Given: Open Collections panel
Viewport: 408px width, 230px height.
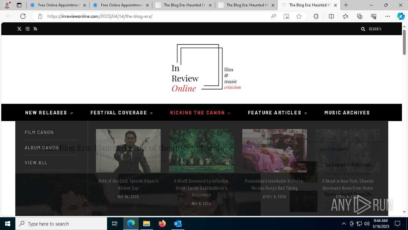Looking at the screenshot, I should coord(360,16).
